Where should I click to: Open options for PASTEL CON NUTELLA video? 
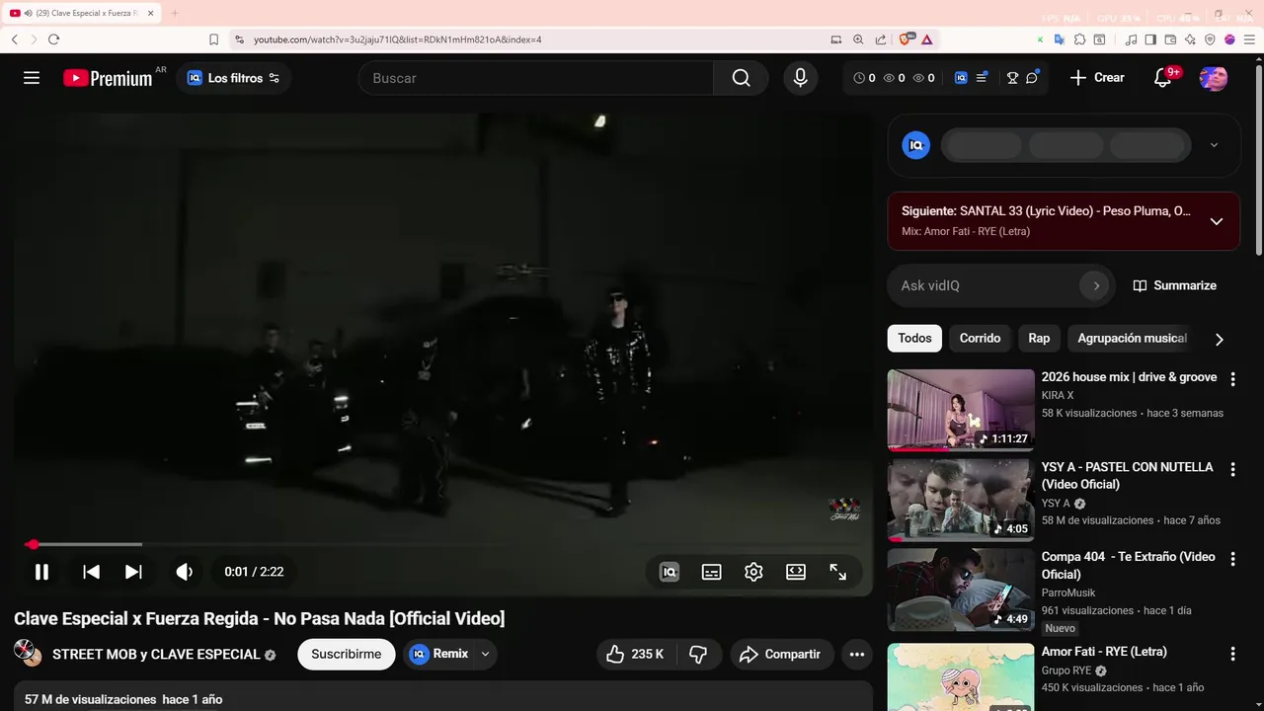(1232, 469)
